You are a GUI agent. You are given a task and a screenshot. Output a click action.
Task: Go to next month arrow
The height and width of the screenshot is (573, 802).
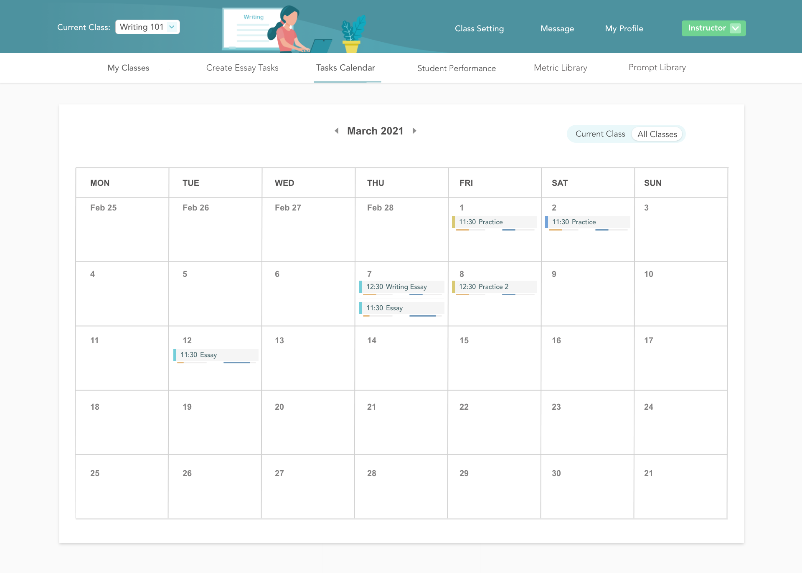tap(414, 131)
